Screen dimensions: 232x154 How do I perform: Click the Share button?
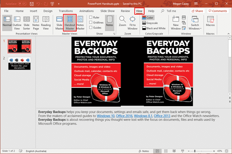tap(197, 11)
